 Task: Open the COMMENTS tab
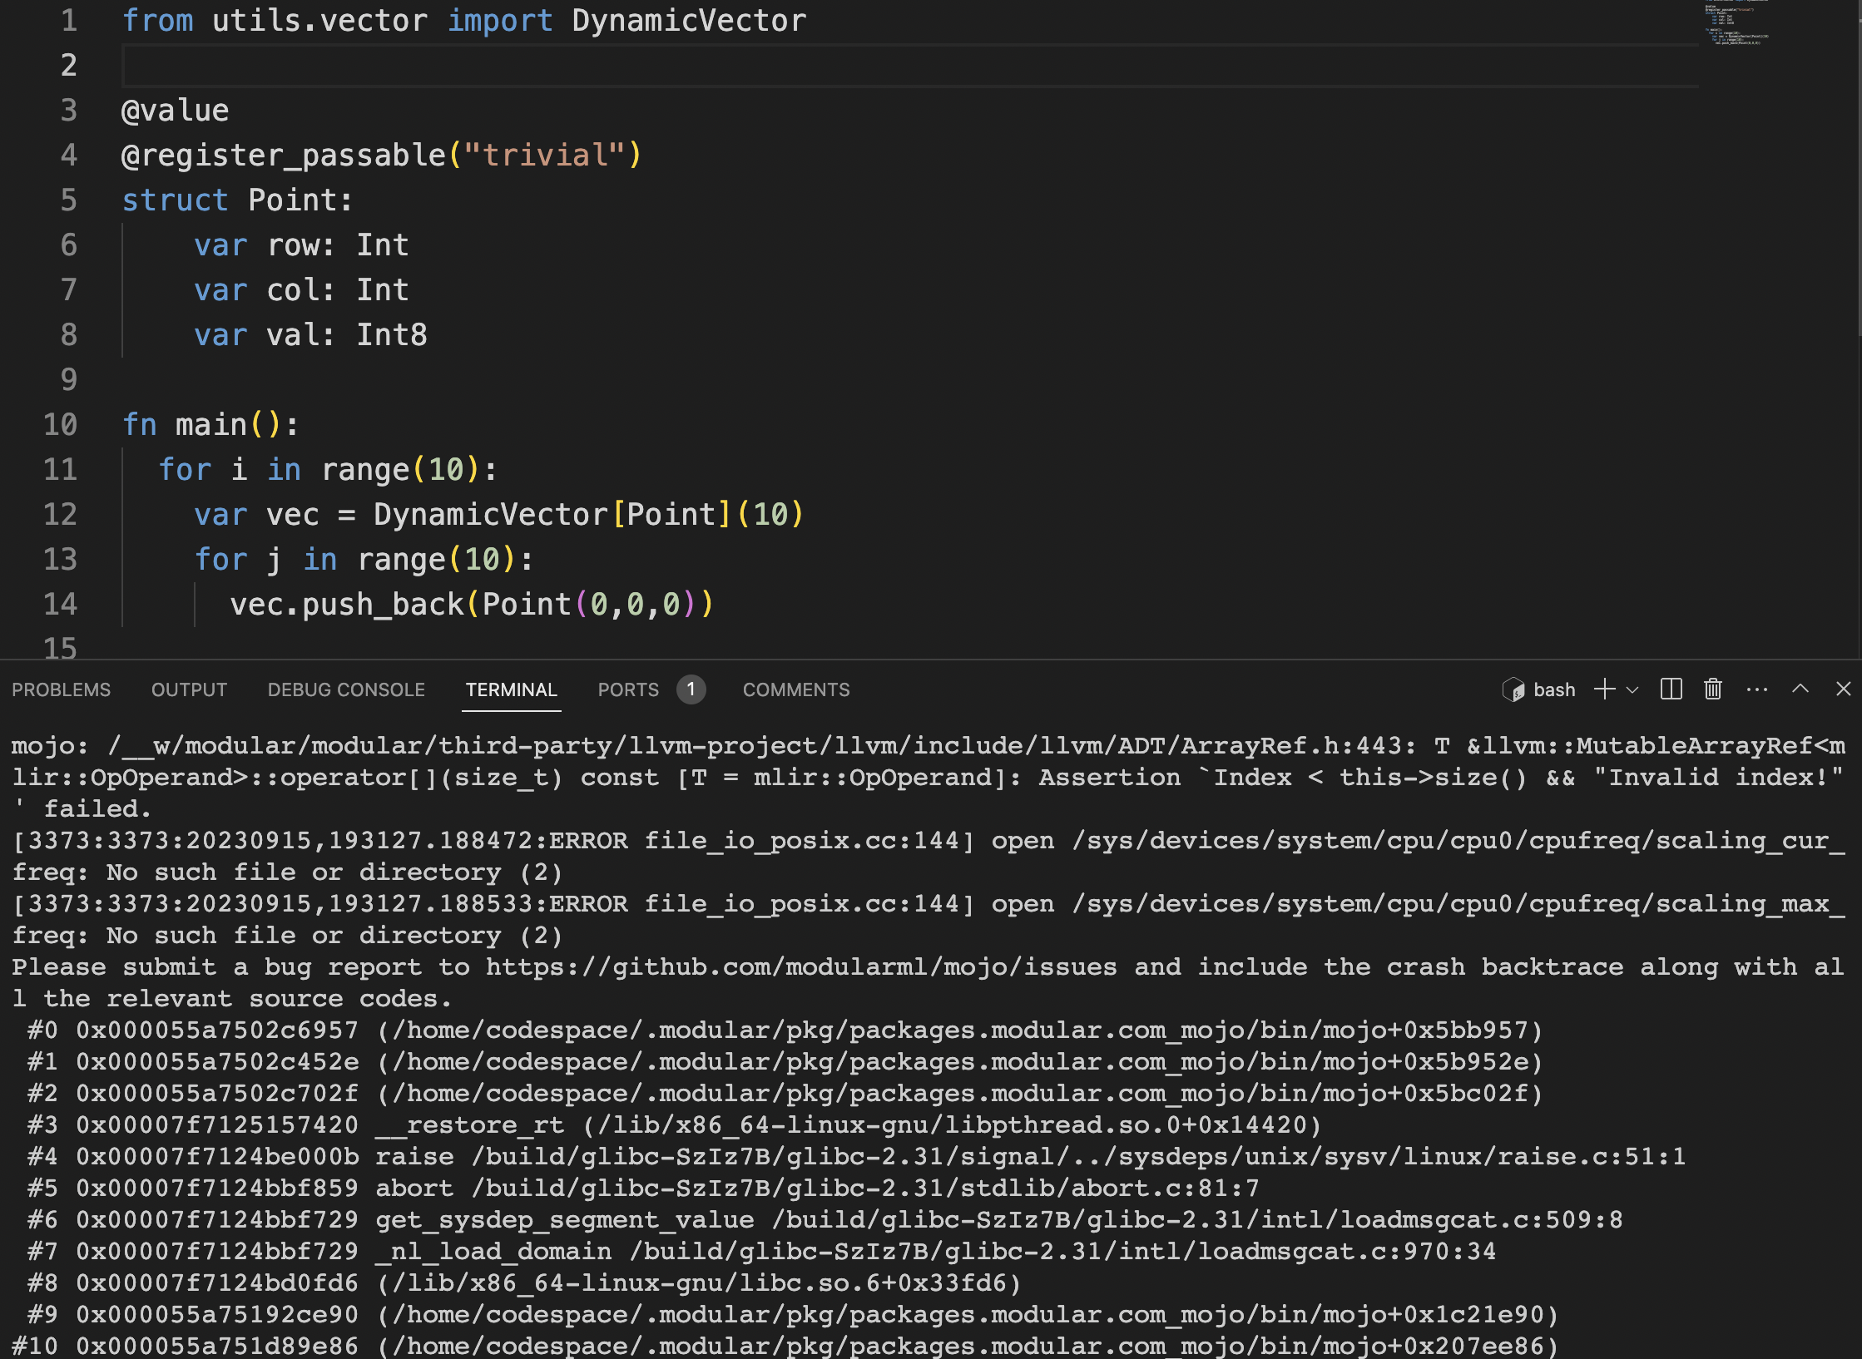pos(796,689)
